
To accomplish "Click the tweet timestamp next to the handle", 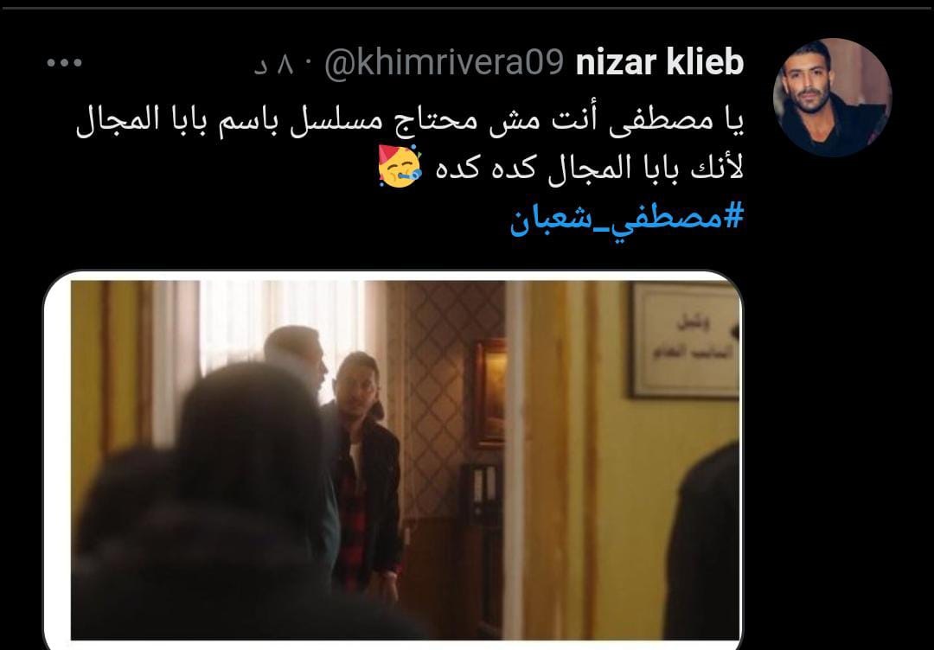I will (277, 64).
